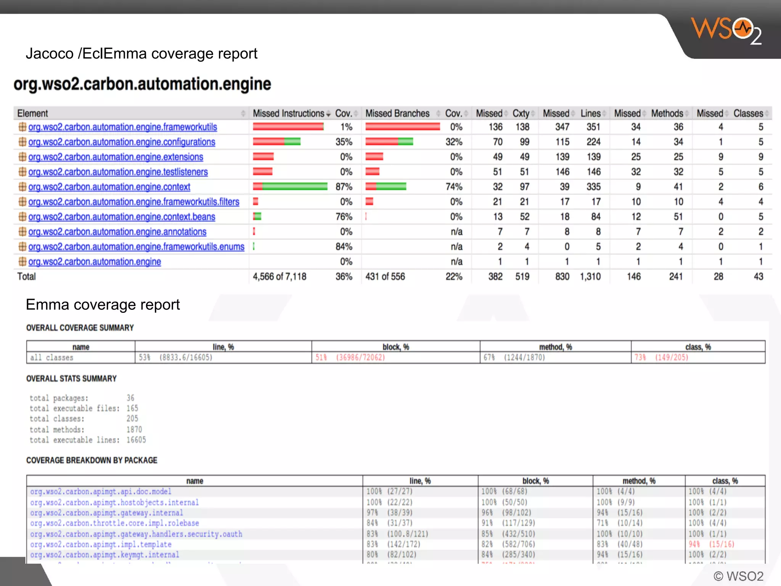Click package icon beside frameworkutils link
The height and width of the screenshot is (586, 781).
coord(22,127)
